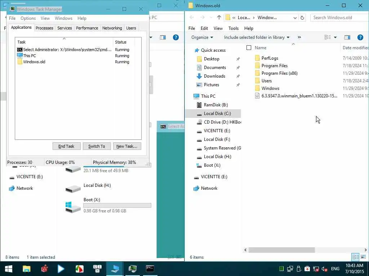Switch to large icons view button at bottom right
369x276 pixels.
[x=363, y=257]
